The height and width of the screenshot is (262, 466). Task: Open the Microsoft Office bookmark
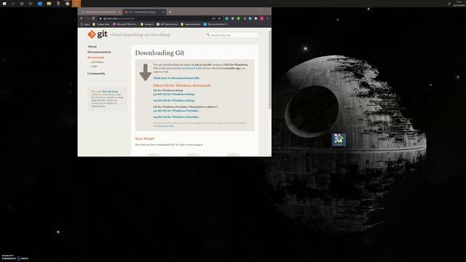point(125,24)
